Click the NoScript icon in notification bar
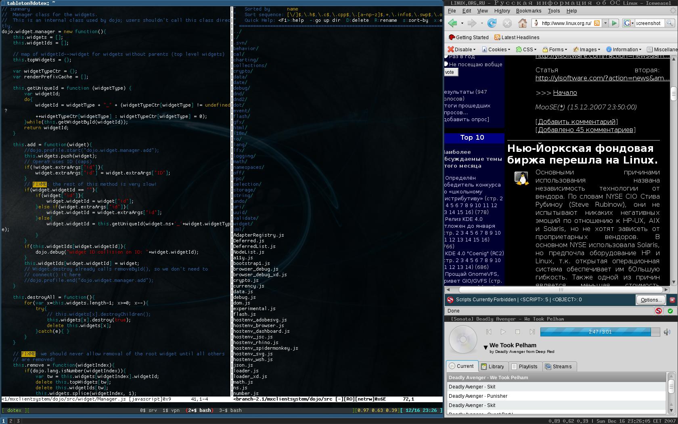 (x=450, y=300)
